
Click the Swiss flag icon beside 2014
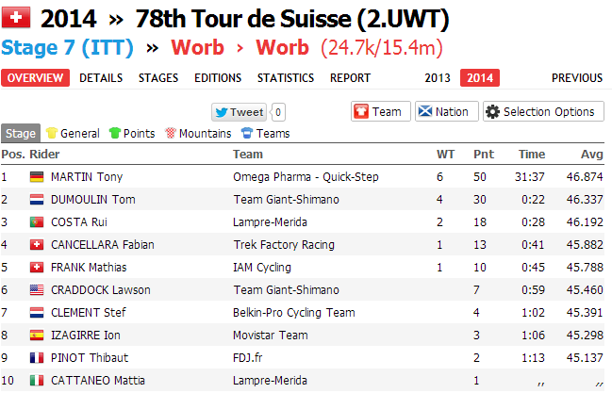(18, 18)
